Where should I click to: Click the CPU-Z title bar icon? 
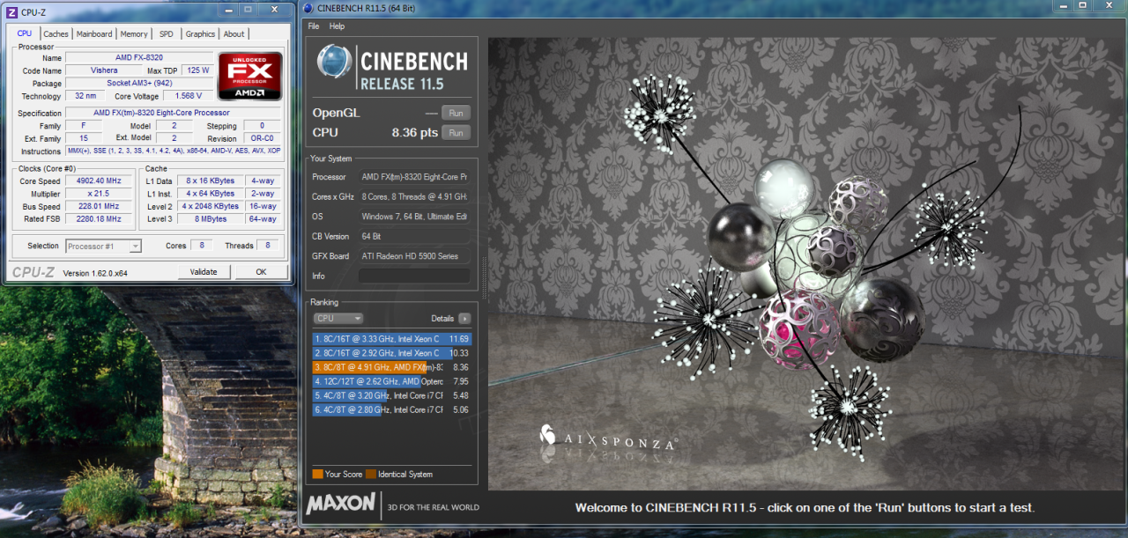[x=11, y=12]
